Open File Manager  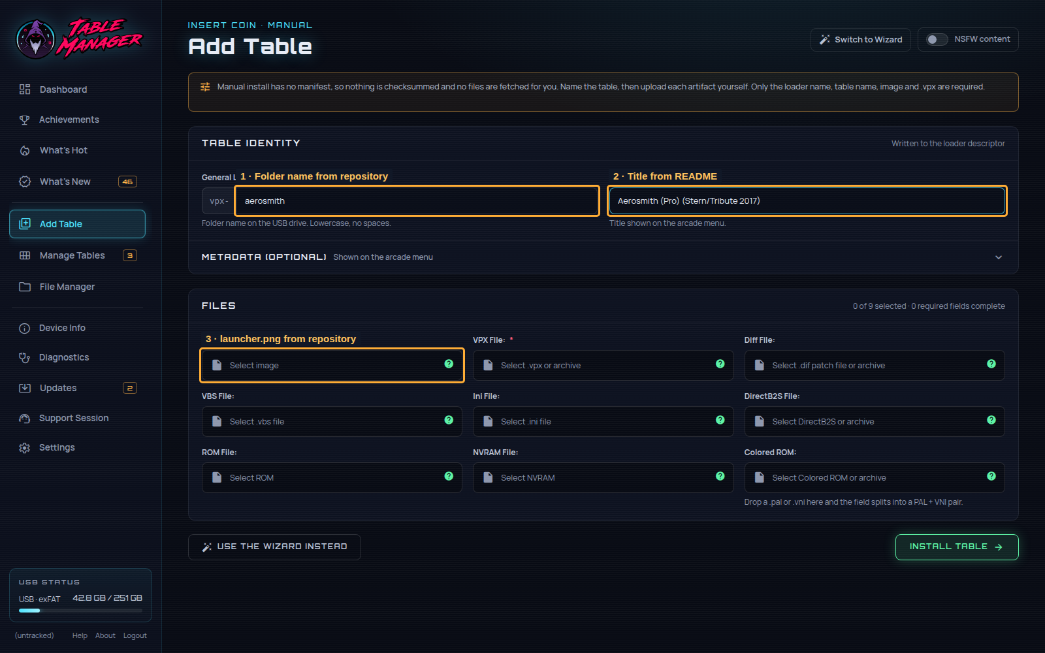coord(77,287)
